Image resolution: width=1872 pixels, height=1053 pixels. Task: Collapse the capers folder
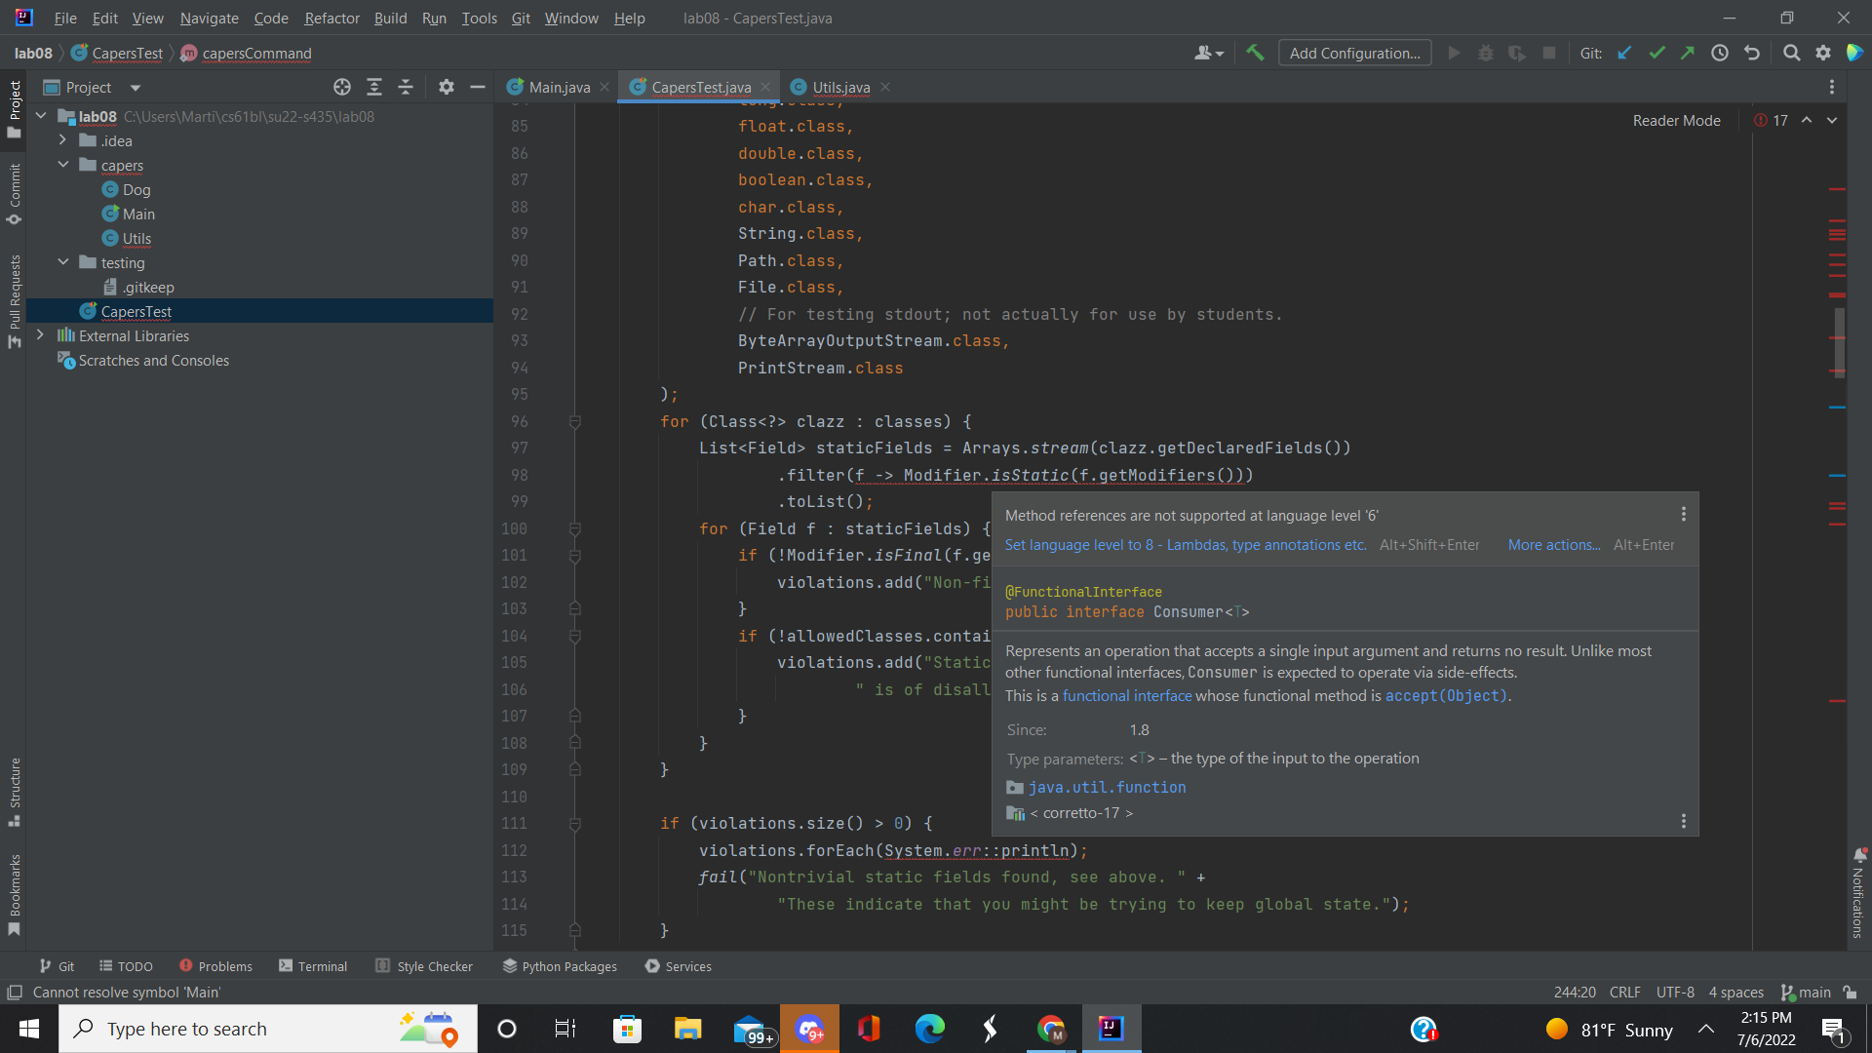[x=63, y=165]
